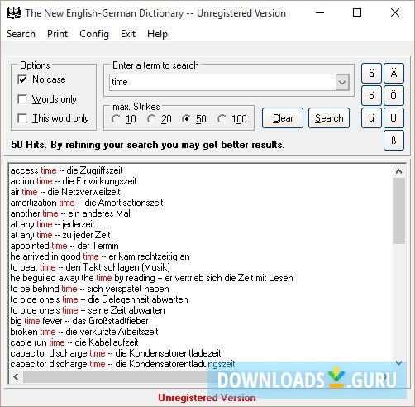Select 'he beguiled away the time' row
This screenshot has width=415, height=407.
151,278
